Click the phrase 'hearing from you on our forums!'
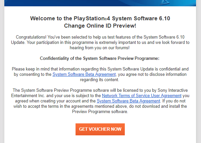 pyautogui.click(x=100, y=48)
